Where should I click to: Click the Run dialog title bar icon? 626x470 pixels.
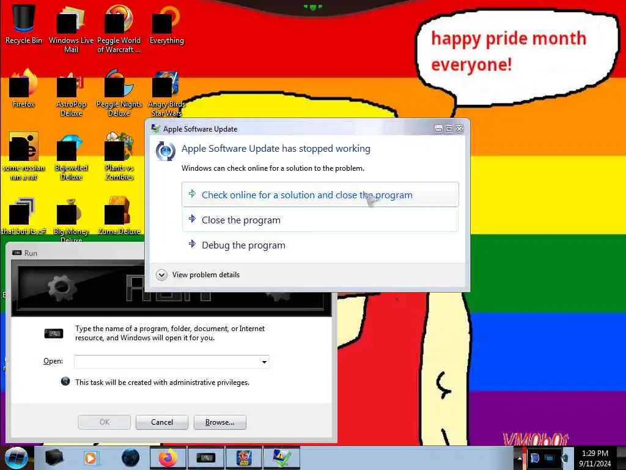(17, 253)
